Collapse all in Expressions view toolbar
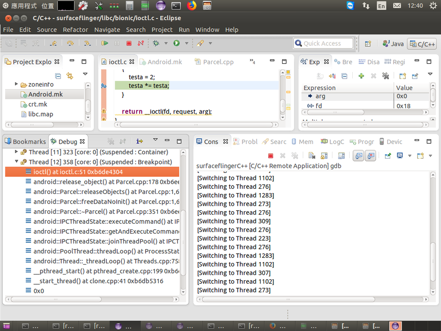The height and width of the screenshot is (331, 441). [x=344, y=76]
